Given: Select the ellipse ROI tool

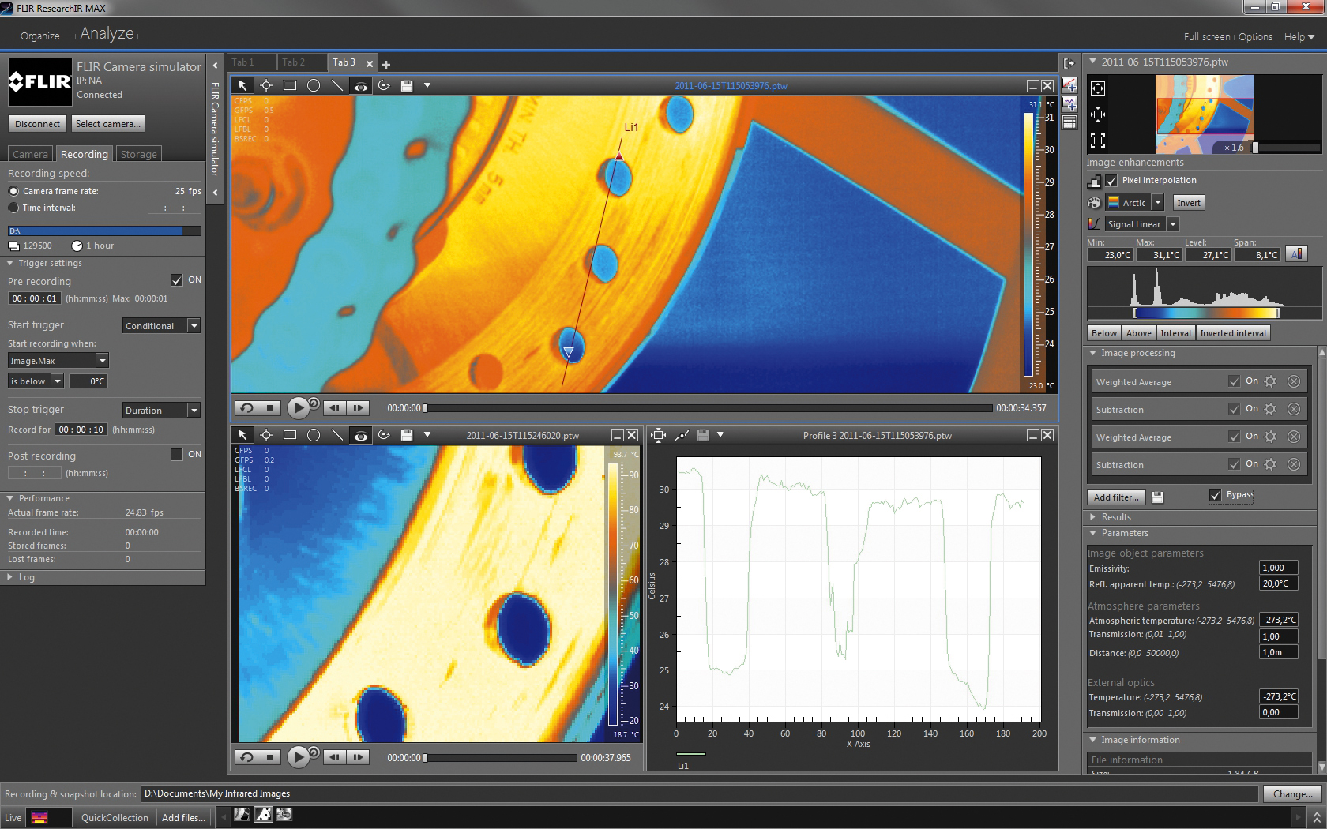Looking at the screenshot, I should (314, 85).
